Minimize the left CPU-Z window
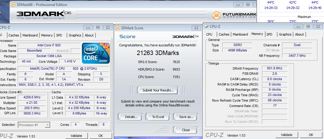This screenshot has width=324, height=139. pos(88,28)
